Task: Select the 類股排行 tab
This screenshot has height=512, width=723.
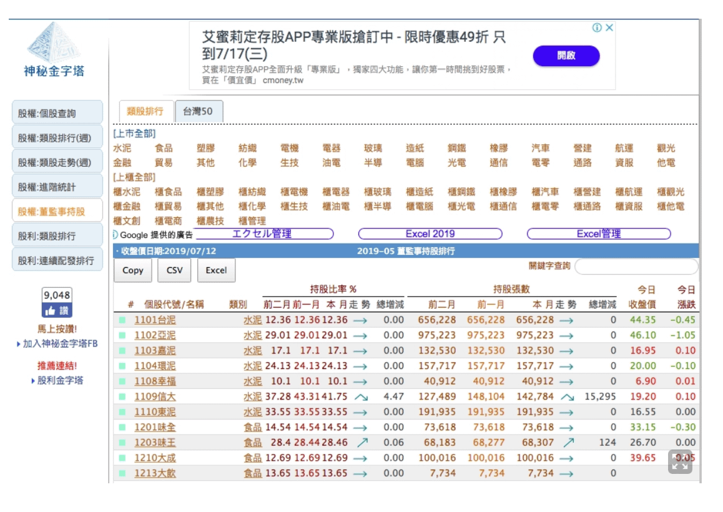Action: pos(145,111)
